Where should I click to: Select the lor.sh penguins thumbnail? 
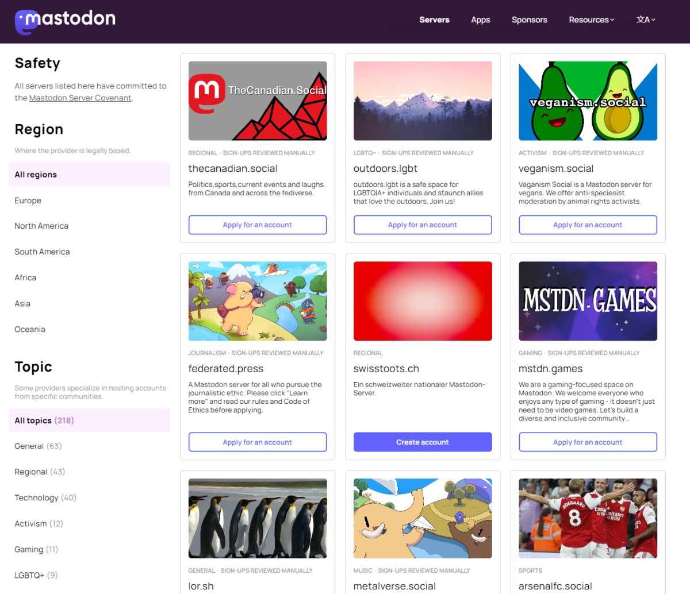258,518
